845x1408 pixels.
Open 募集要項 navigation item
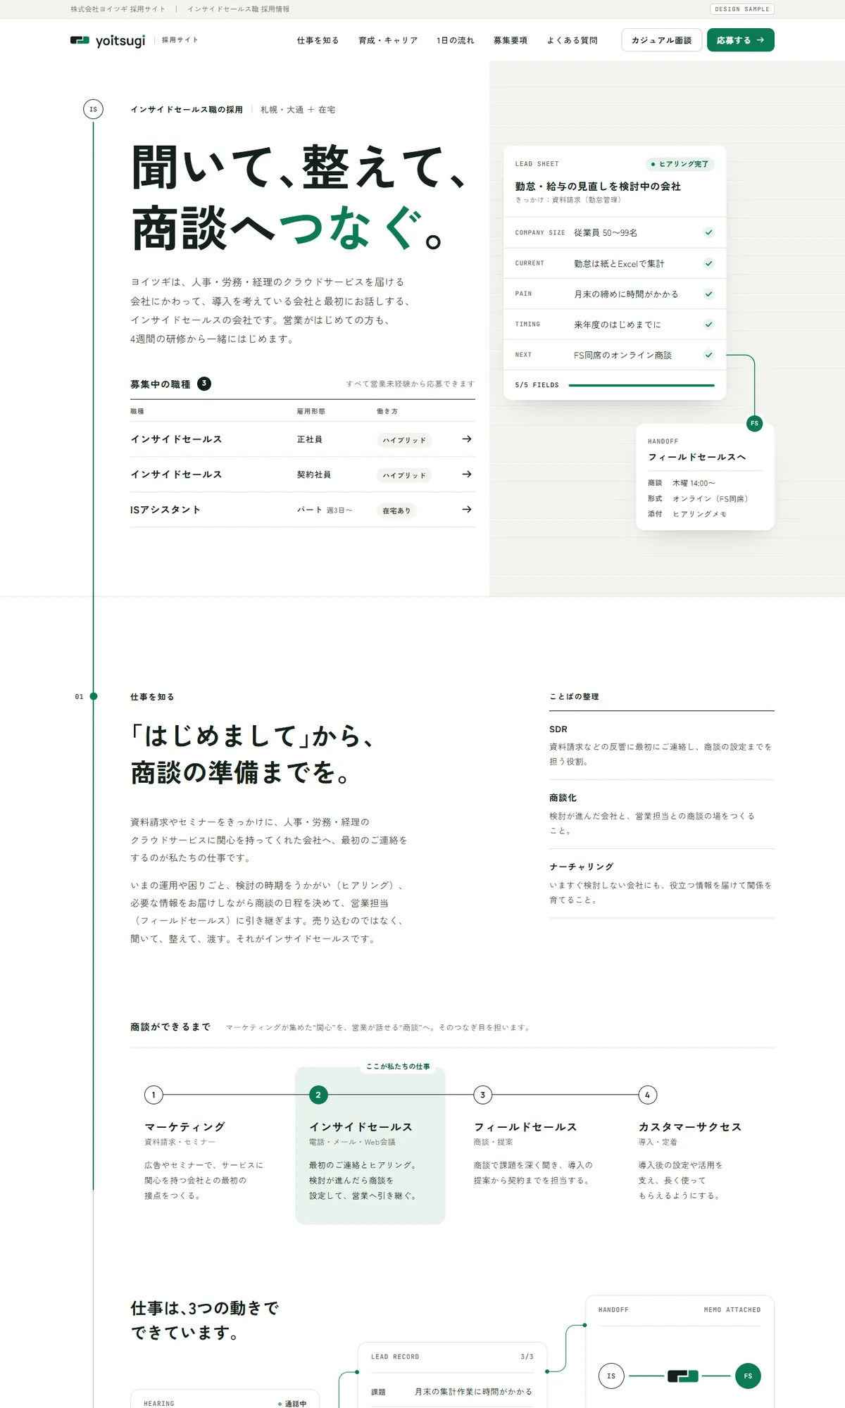(510, 40)
